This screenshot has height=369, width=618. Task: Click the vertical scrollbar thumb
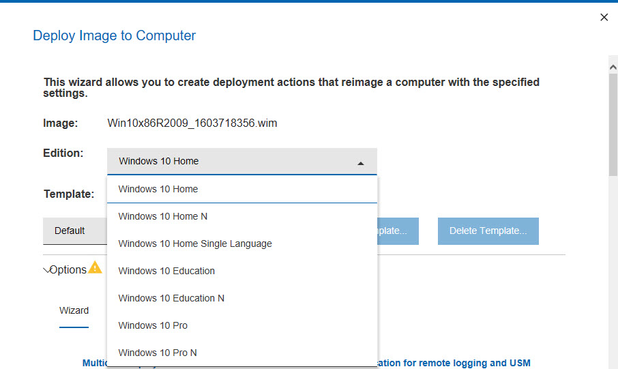(x=613, y=123)
